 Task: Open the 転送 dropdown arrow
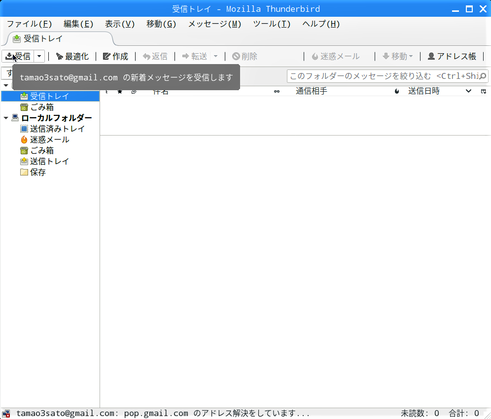216,56
